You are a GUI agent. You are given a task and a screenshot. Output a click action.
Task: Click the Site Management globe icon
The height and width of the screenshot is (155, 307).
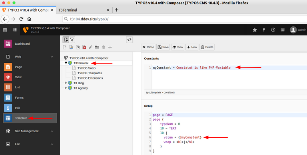tap(8, 131)
